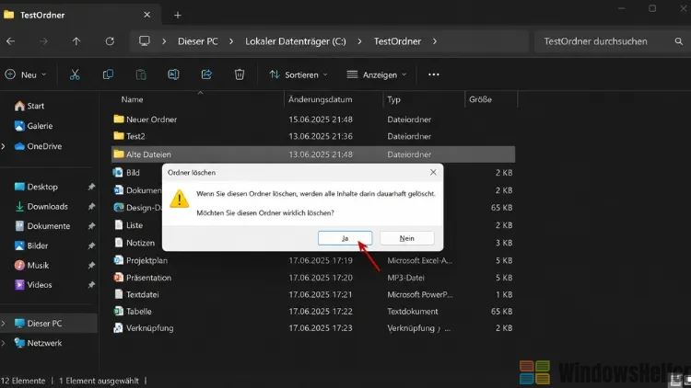The height and width of the screenshot is (388, 691).
Task: Click the Tabelle Excel file icon
Action: coord(118,311)
